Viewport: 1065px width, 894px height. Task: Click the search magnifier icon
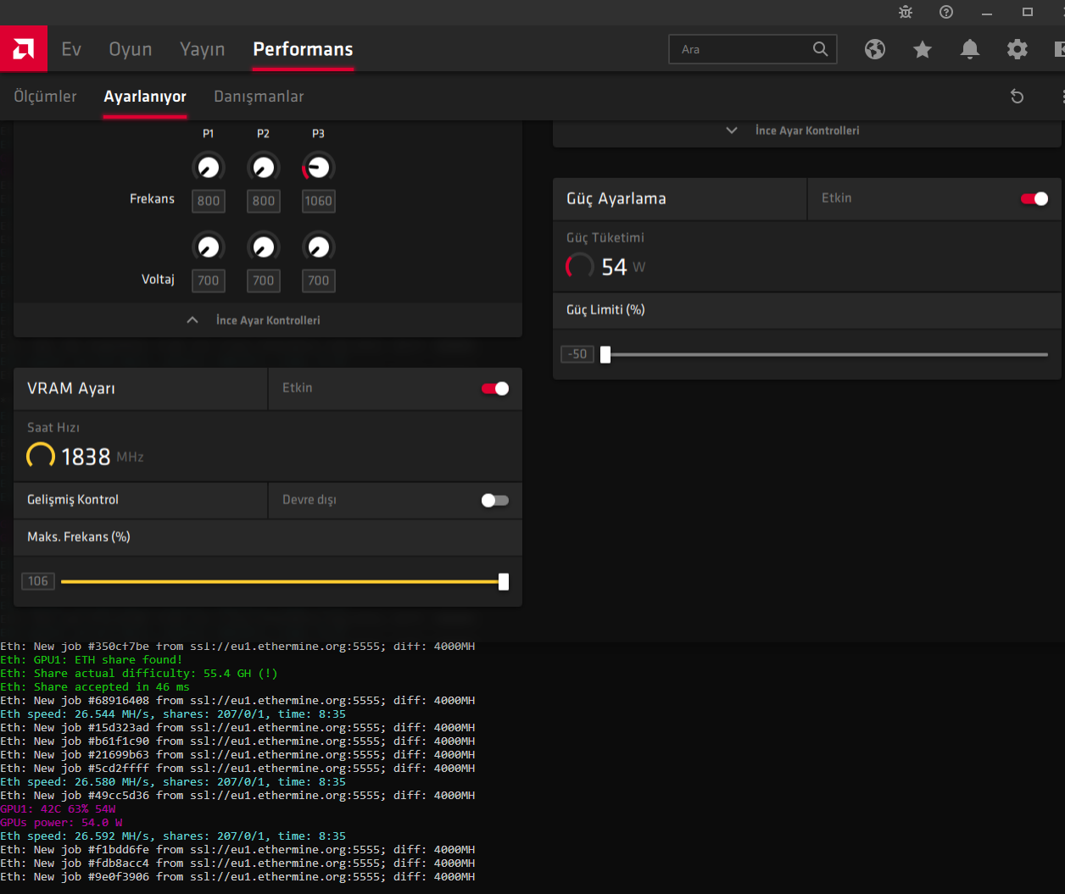pyautogui.click(x=820, y=49)
